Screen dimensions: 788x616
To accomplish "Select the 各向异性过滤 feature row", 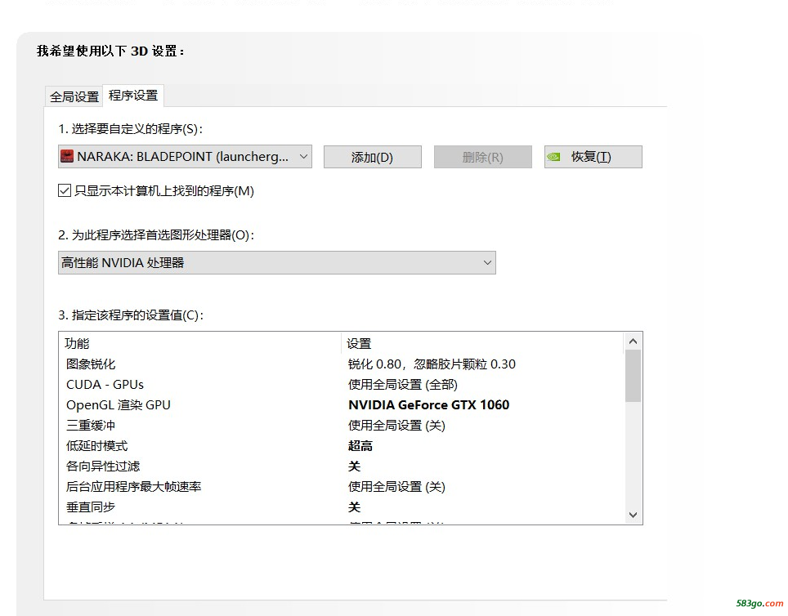I will [342, 466].
